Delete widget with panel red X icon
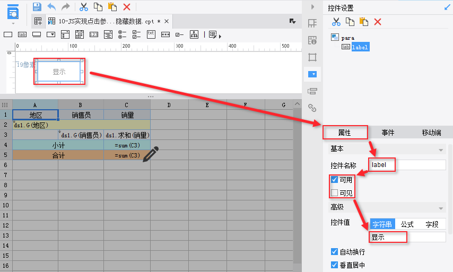Viewport: 453px width, 272px height. (378, 22)
